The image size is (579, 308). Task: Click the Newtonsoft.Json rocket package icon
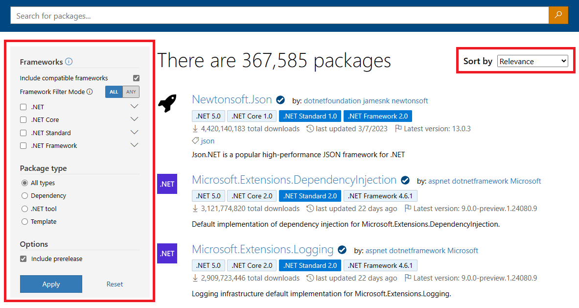click(x=167, y=103)
